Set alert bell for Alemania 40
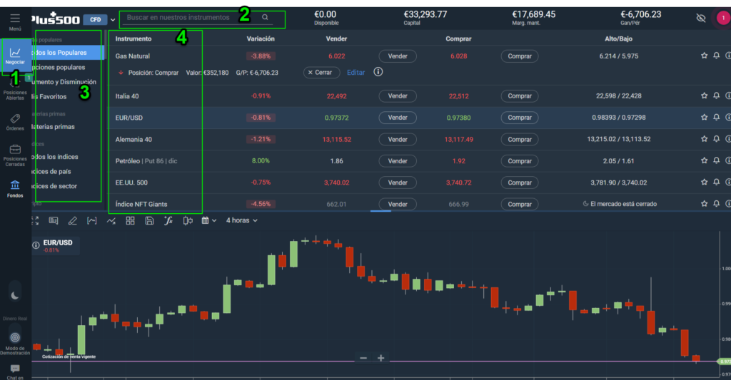The width and height of the screenshot is (731, 380). pyautogui.click(x=717, y=139)
